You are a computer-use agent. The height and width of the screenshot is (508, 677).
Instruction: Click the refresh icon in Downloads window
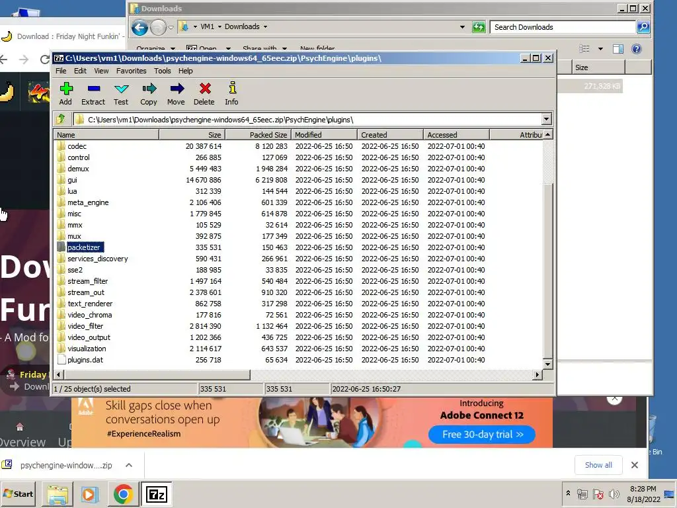479,27
